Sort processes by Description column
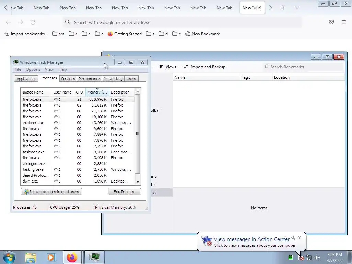 tap(122, 92)
